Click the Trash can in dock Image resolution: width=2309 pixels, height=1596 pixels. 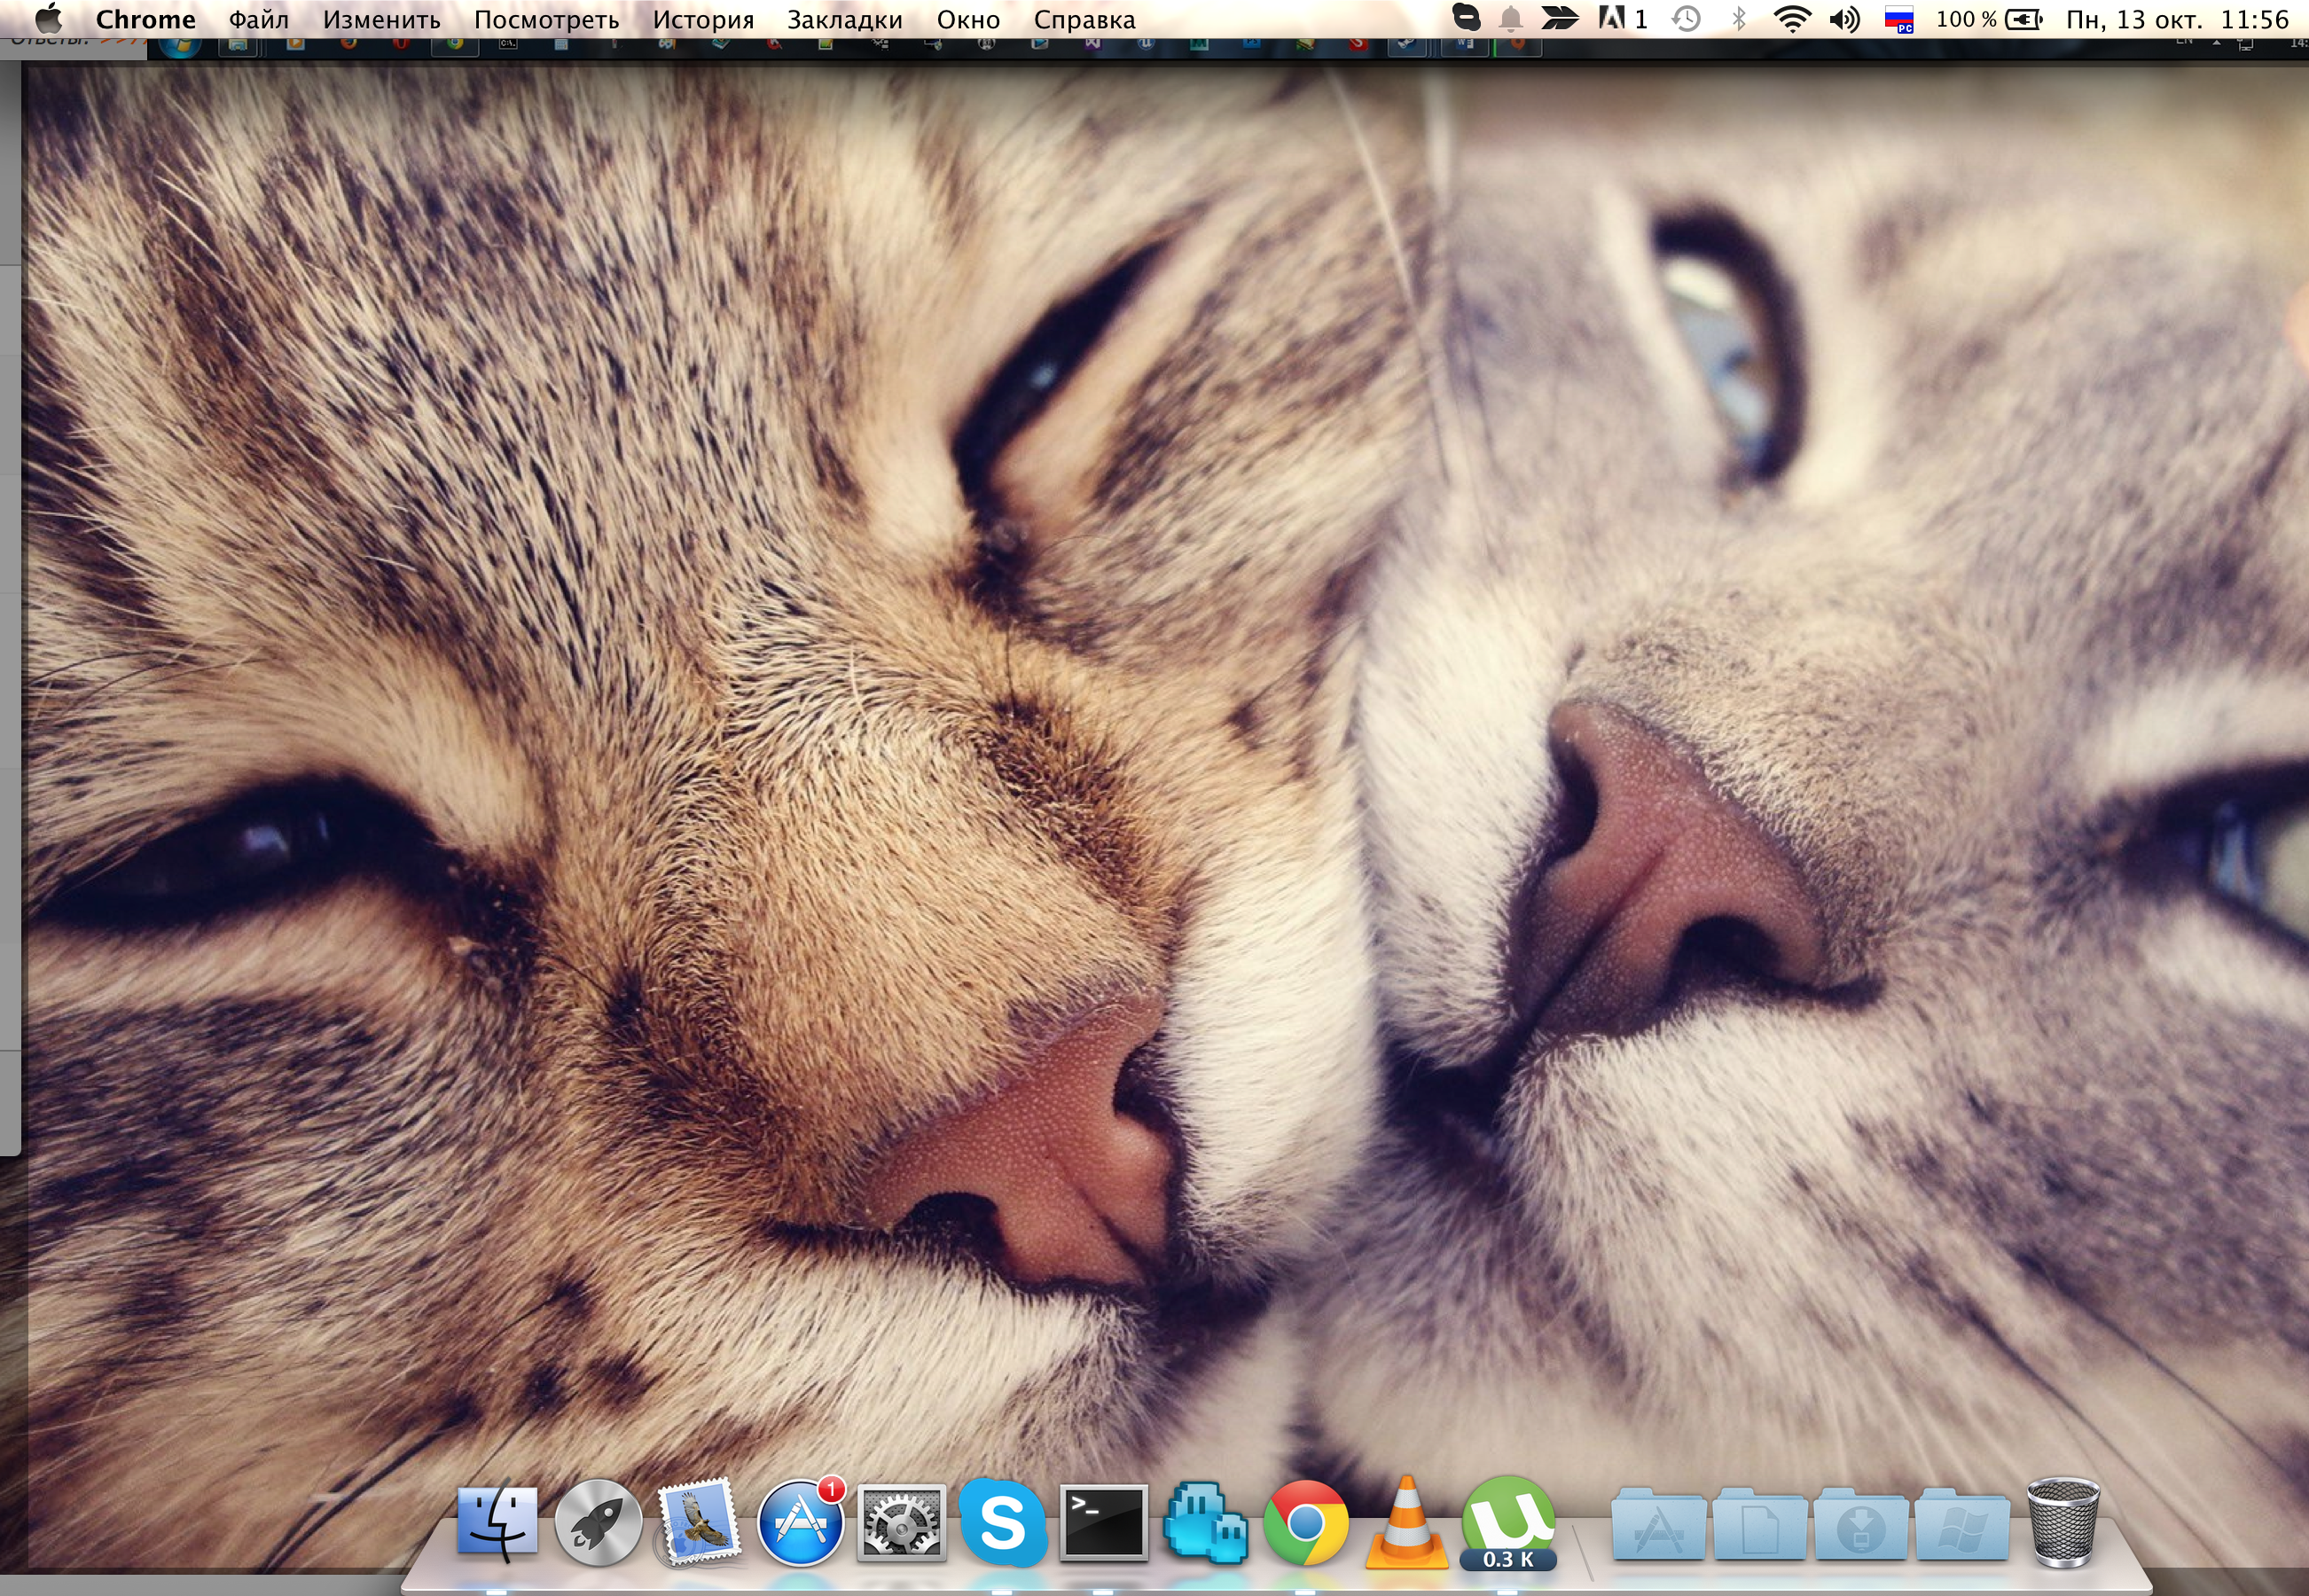[2062, 1524]
